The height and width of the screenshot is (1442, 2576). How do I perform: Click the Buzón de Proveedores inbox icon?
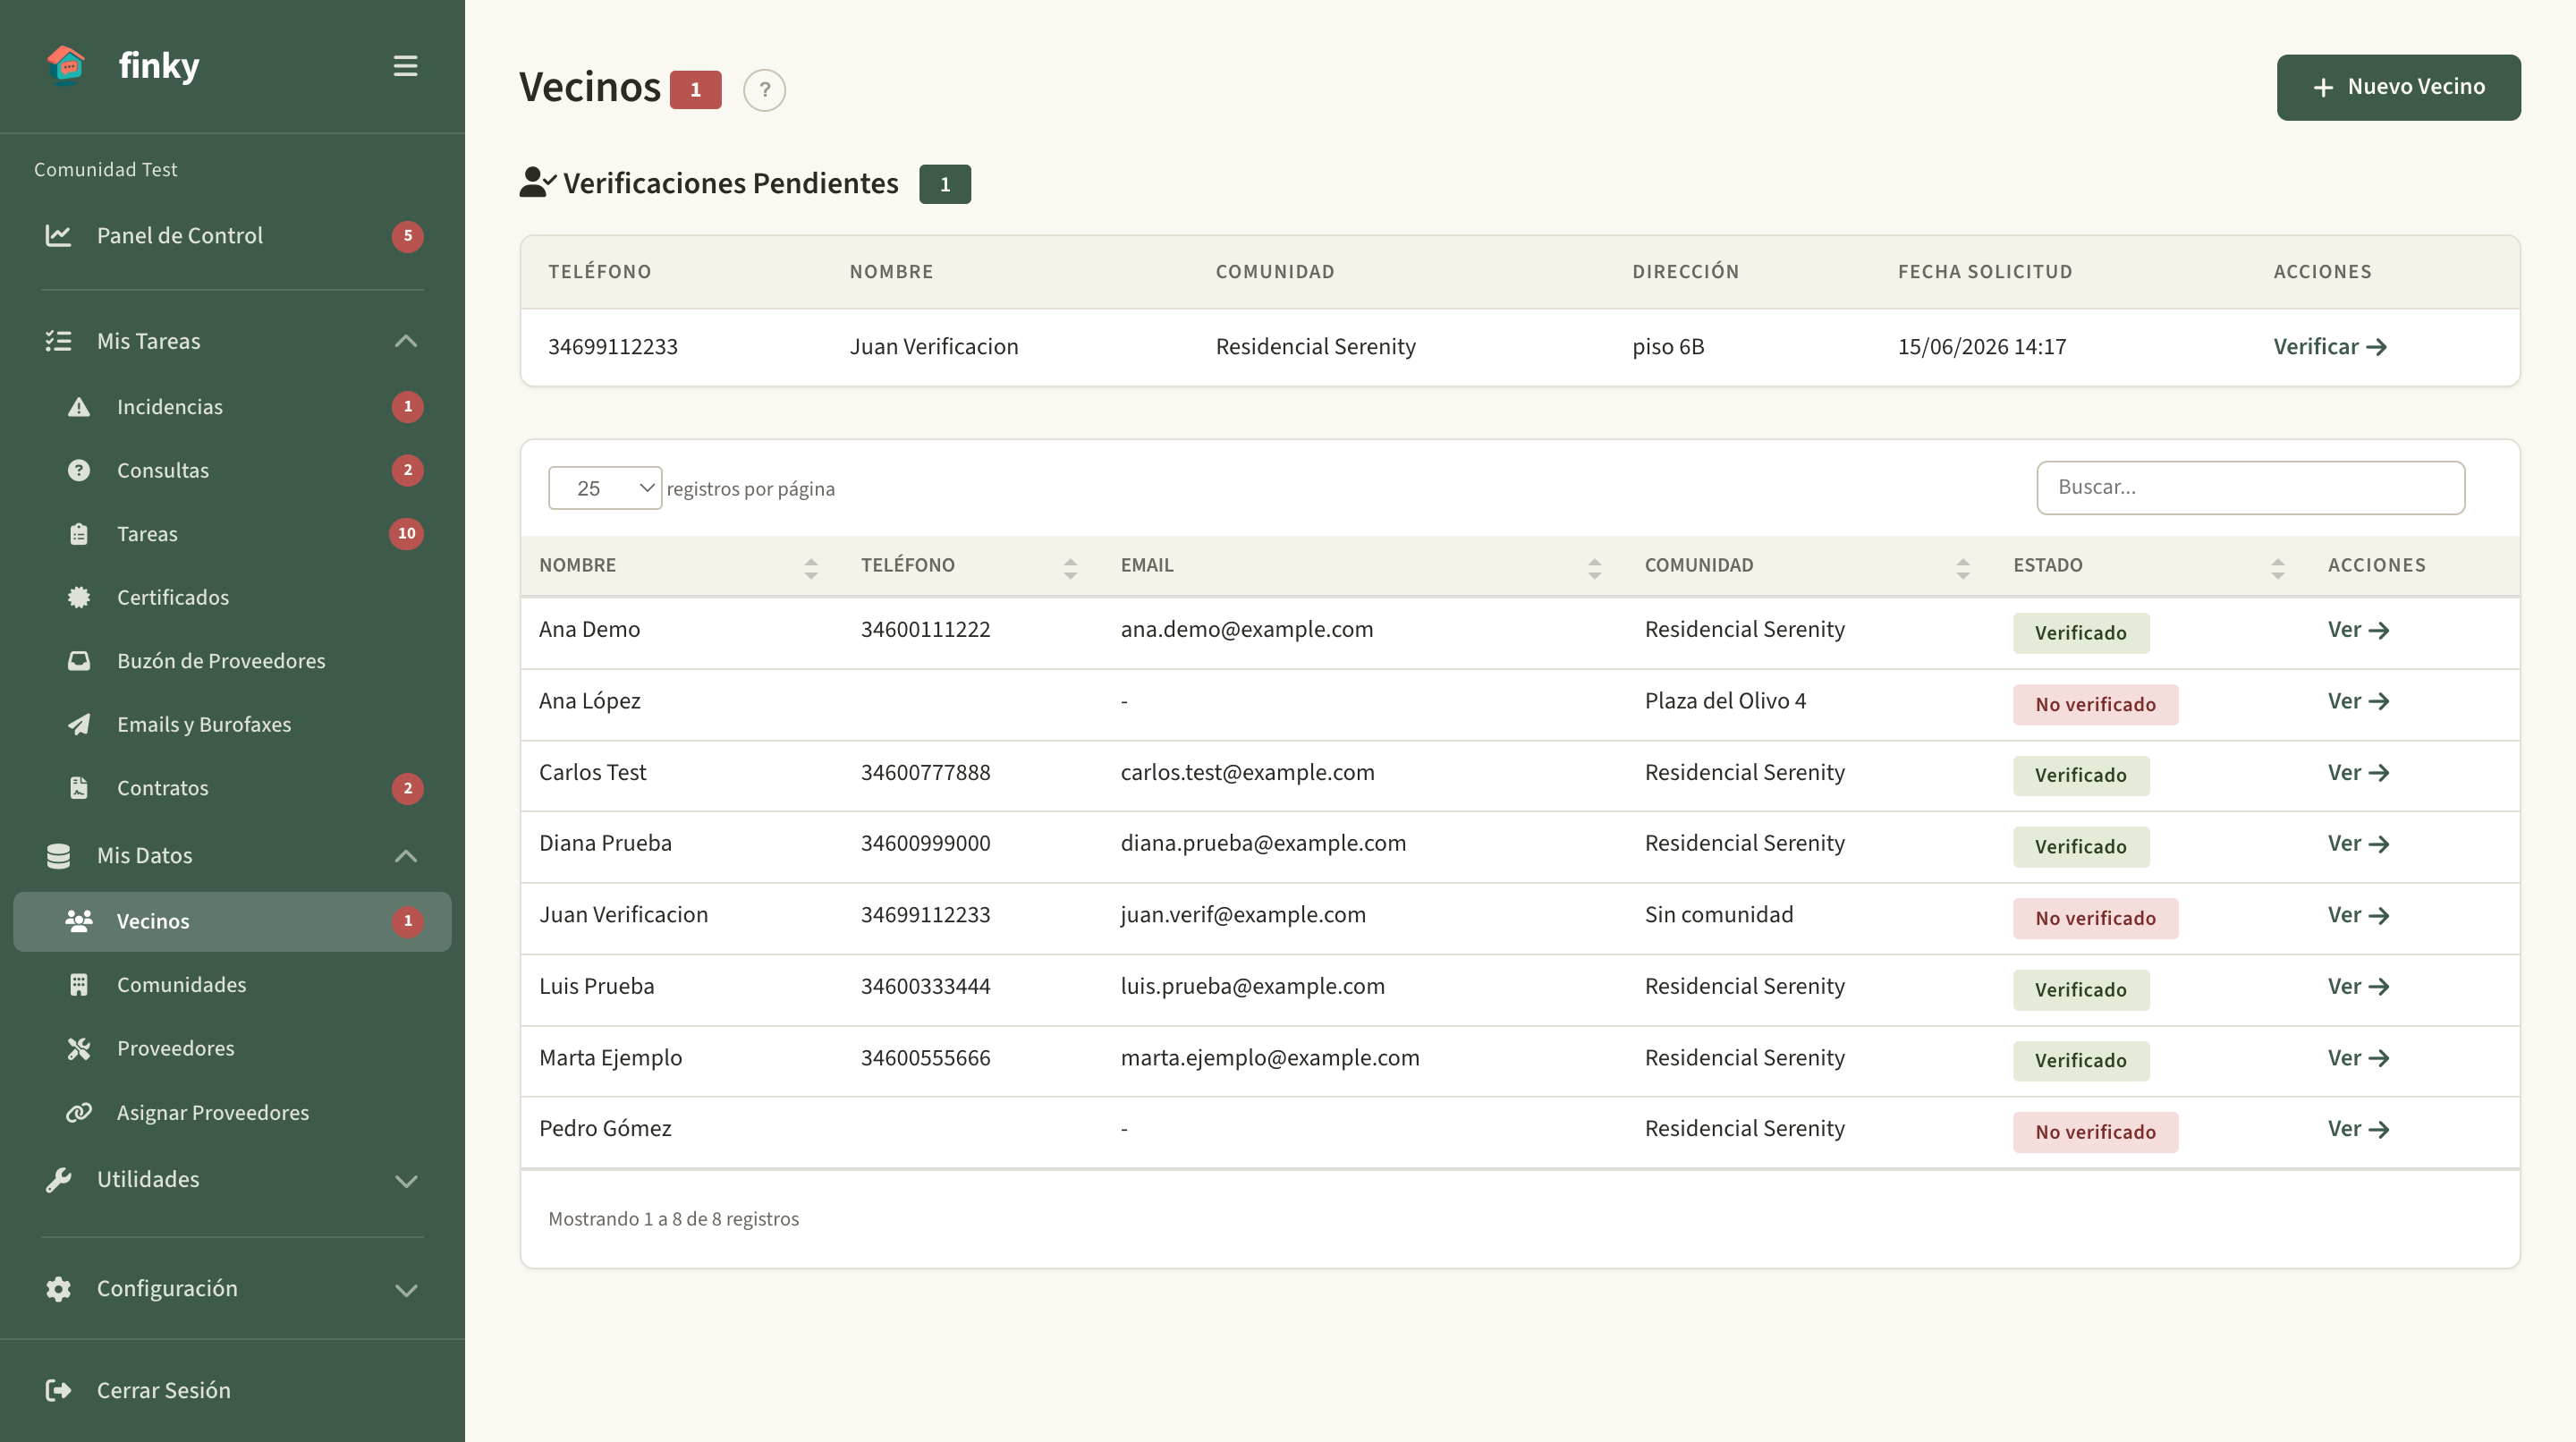(79, 661)
